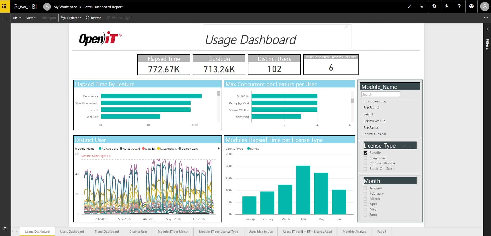Viewport: 491px width, 236px height.
Task: Check the March month checkbox
Action: coord(365,199)
